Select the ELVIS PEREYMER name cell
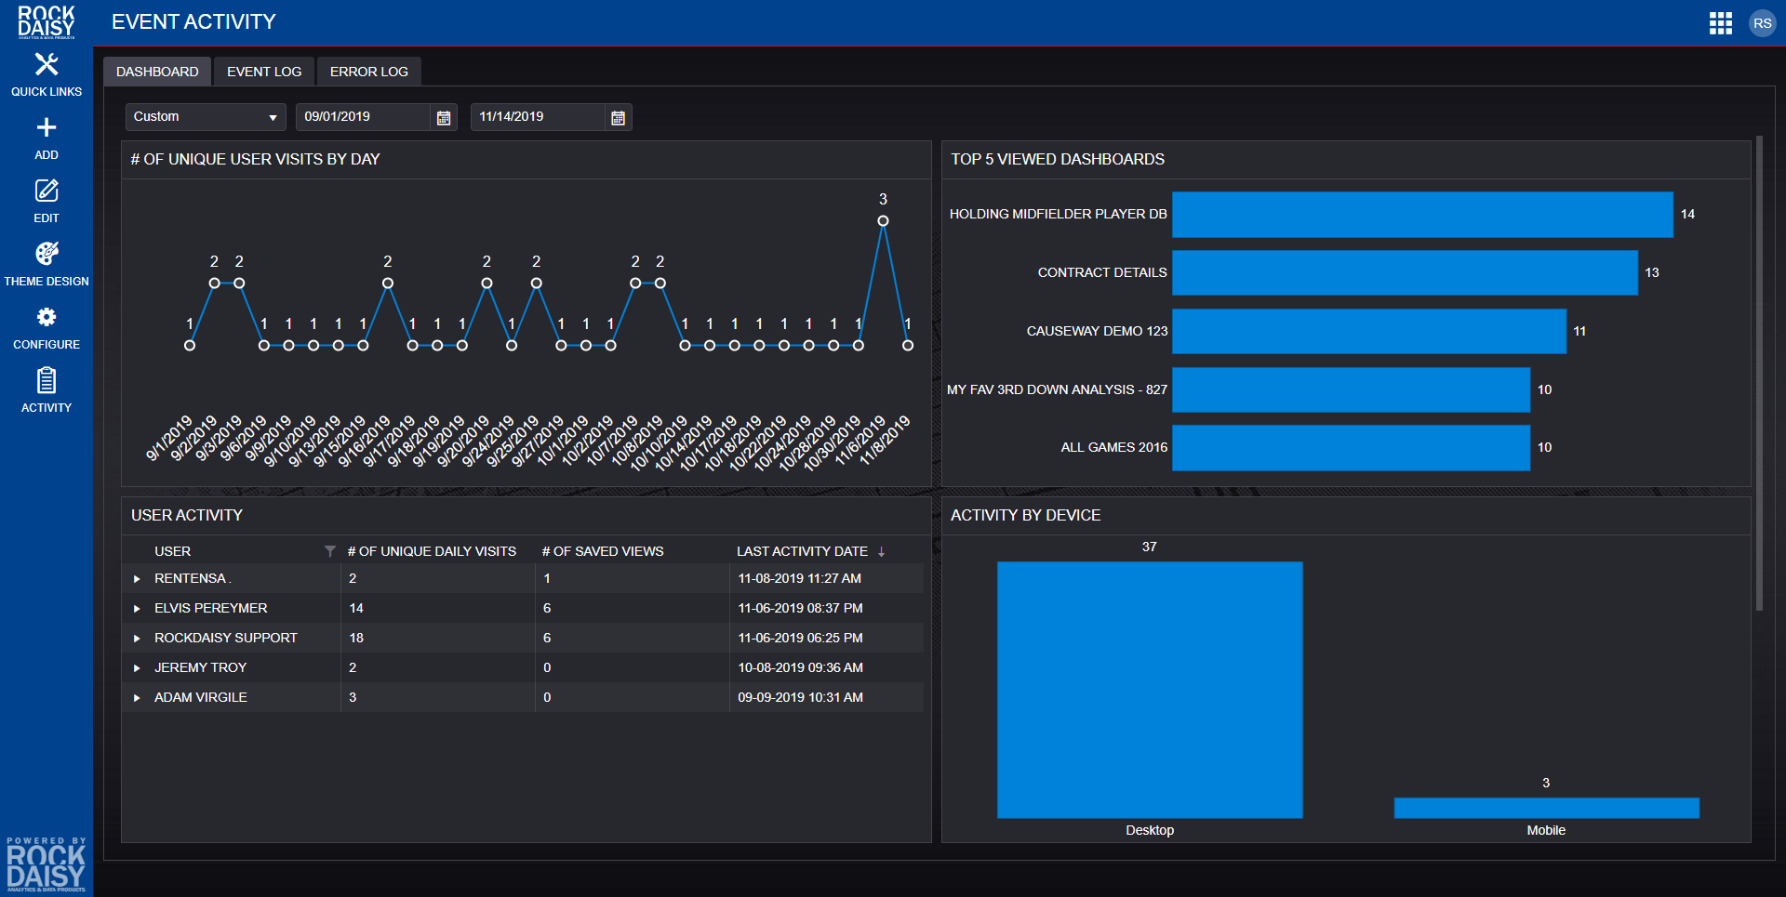Screen dimensions: 1786x897 (211, 609)
